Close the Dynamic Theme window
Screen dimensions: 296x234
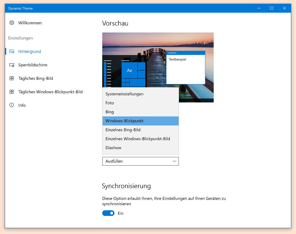coord(284,8)
